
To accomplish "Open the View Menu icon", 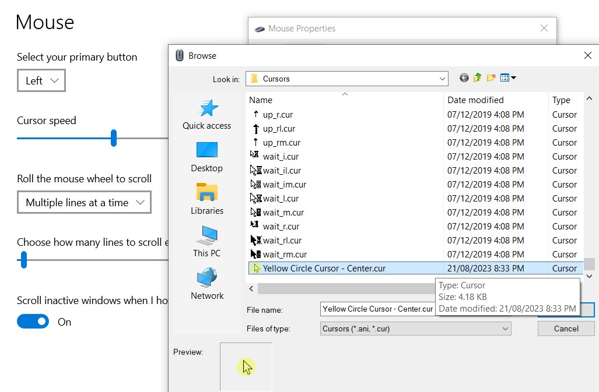I will pyautogui.click(x=508, y=78).
